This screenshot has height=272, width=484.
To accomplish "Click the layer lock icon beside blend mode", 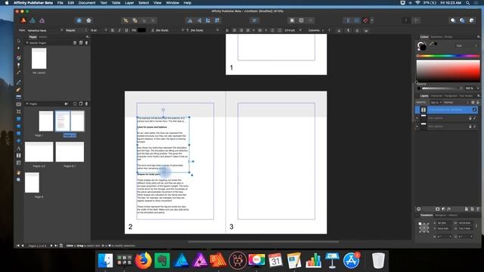I will pos(478,103).
